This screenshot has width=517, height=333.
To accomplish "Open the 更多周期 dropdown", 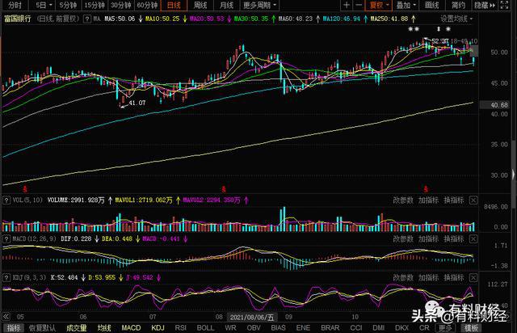I will (x=259, y=6).
